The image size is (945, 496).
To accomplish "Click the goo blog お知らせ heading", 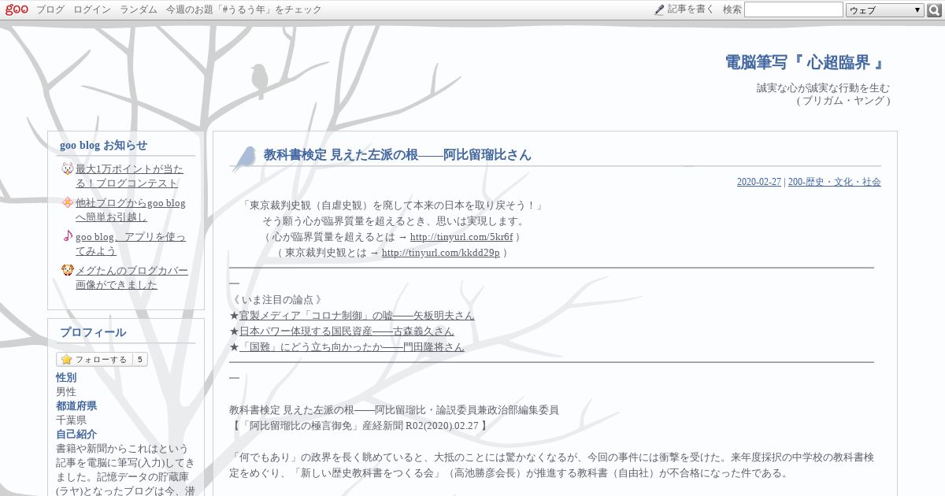I will click(x=103, y=146).
